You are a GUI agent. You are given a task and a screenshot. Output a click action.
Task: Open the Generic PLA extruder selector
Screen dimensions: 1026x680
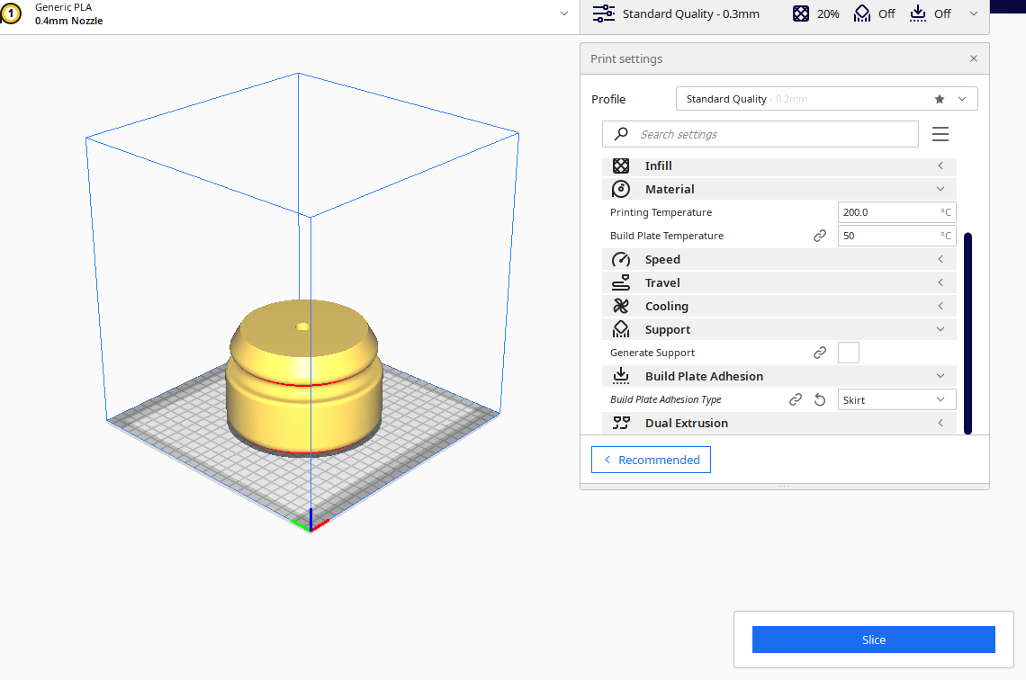tap(288, 13)
